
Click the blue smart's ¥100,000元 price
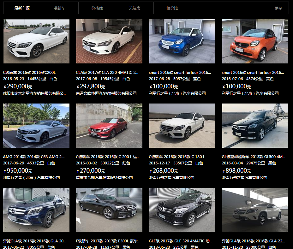[164, 86]
